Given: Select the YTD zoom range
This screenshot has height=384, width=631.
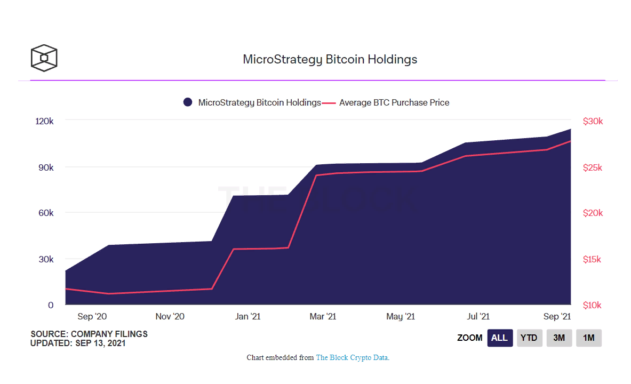Looking at the screenshot, I should pos(529,338).
